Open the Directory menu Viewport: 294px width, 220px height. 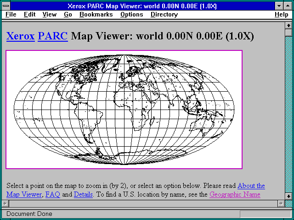(164, 15)
